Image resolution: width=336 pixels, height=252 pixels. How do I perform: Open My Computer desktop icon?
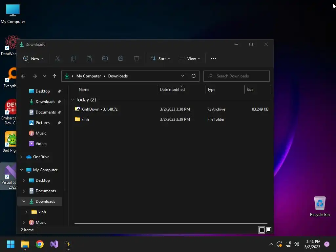[x=13, y=14]
